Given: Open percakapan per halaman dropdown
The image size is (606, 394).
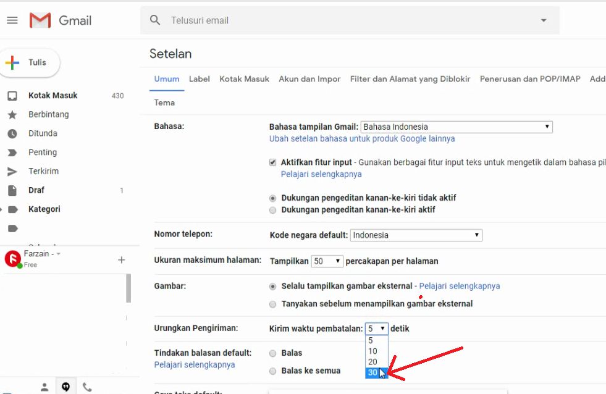Looking at the screenshot, I should (x=327, y=261).
